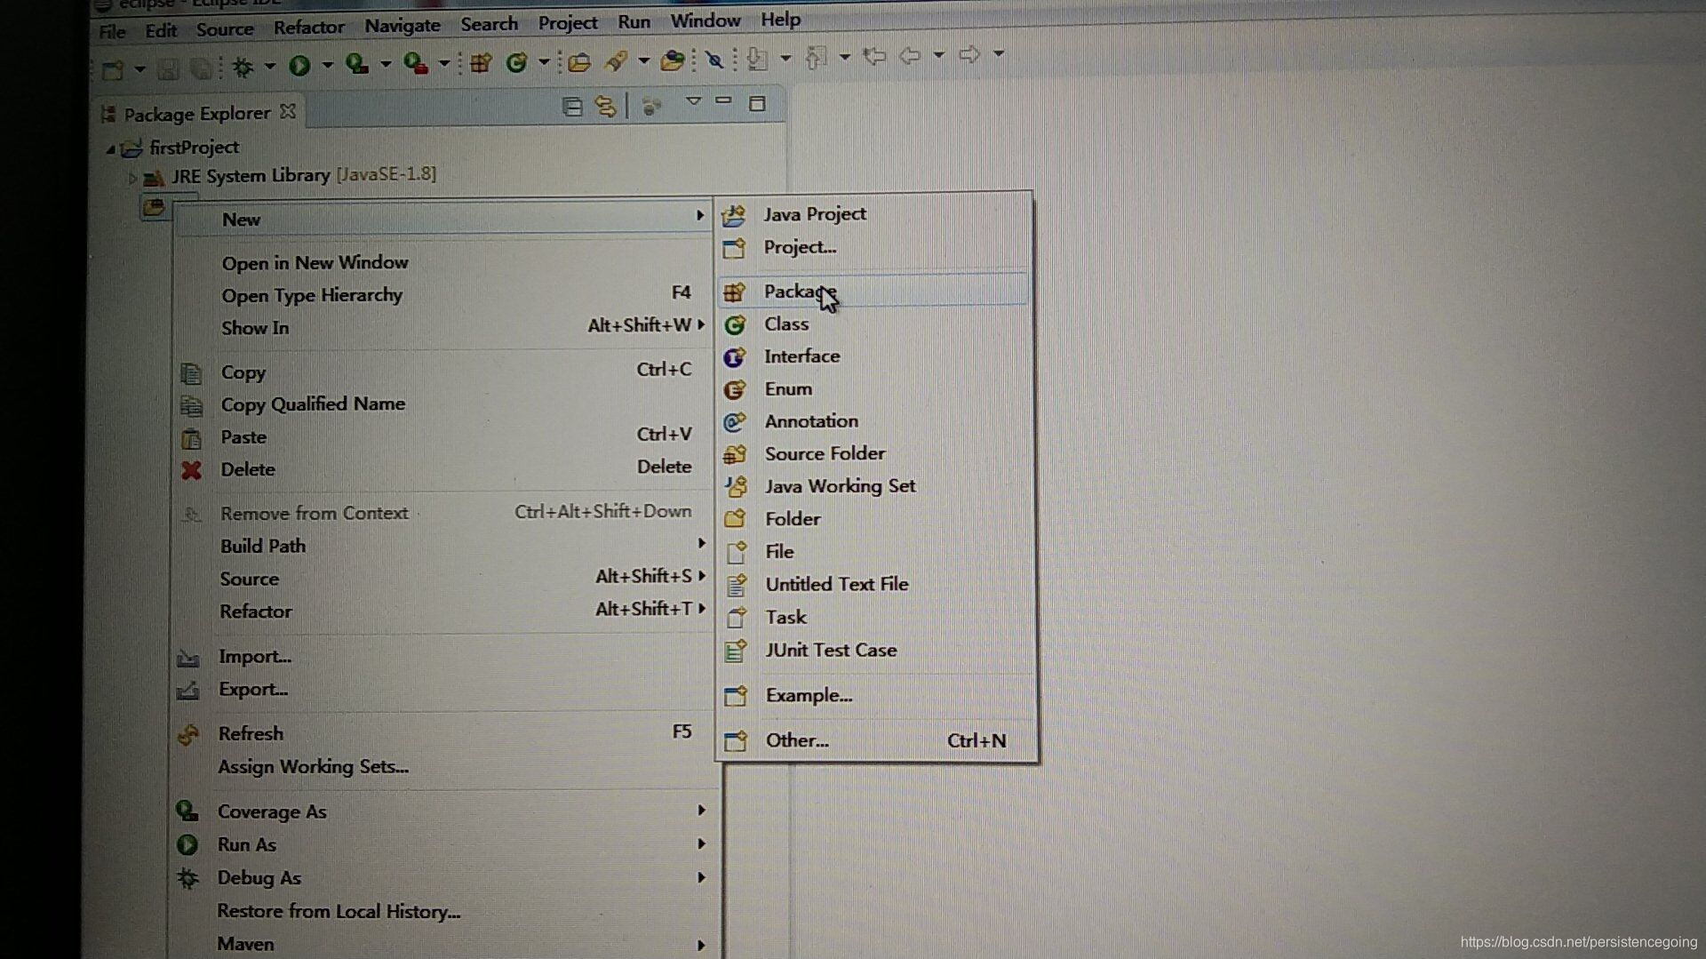Screen dimensions: 1706x959
Task: Choose Package in New submenu
Action: 873,292
